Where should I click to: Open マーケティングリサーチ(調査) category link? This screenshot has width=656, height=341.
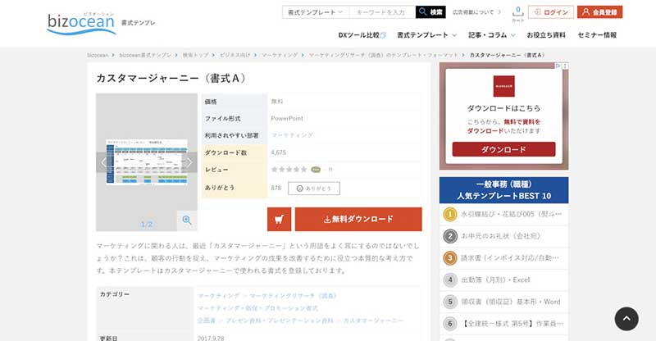(294, 296)
